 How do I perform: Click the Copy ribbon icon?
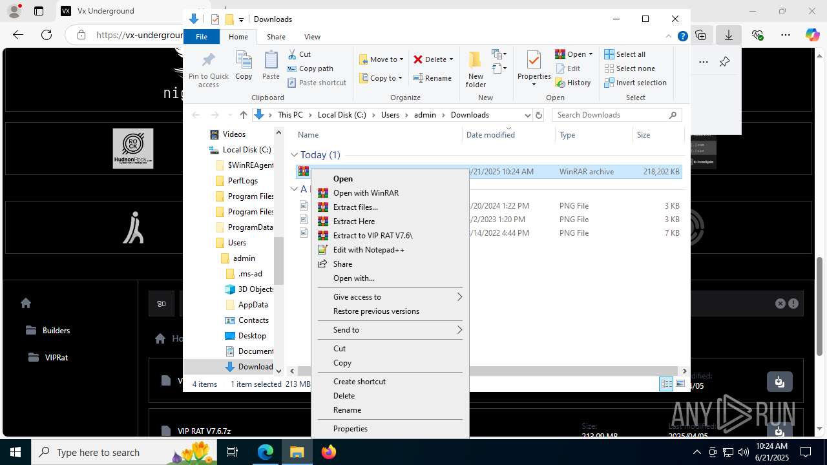point(244,66)
